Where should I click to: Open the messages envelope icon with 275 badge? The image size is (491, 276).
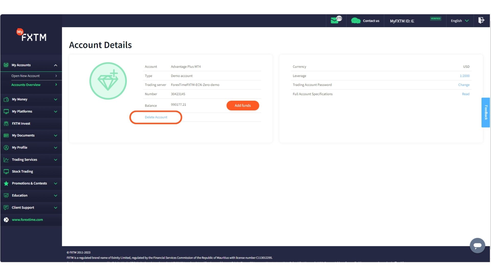336,20
